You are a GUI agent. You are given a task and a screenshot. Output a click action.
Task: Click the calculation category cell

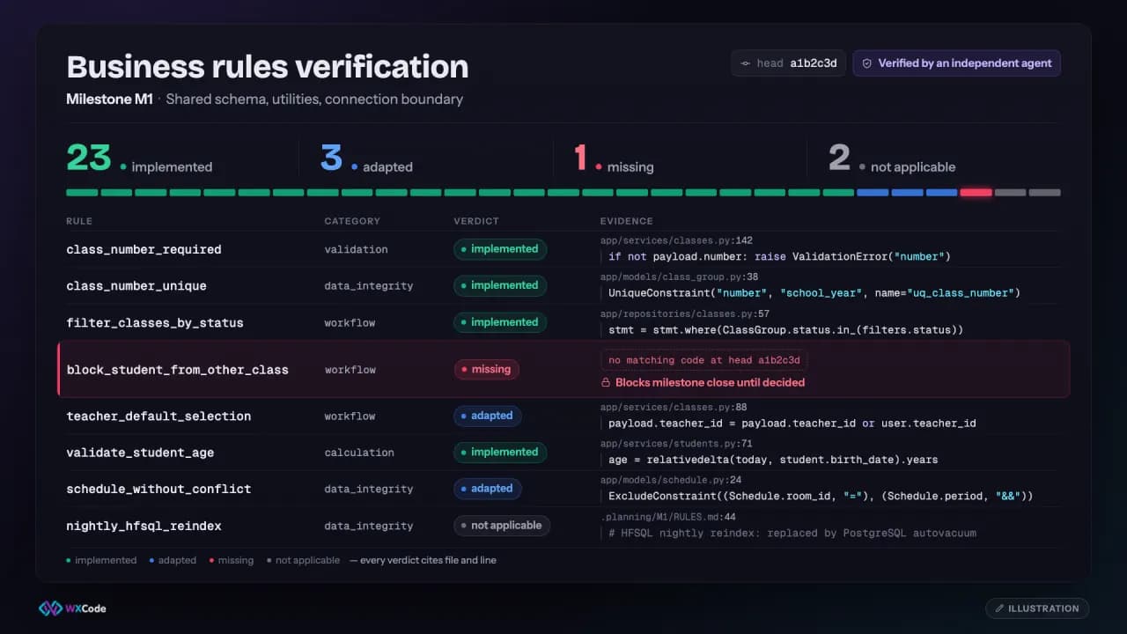(x=359, y=453)
